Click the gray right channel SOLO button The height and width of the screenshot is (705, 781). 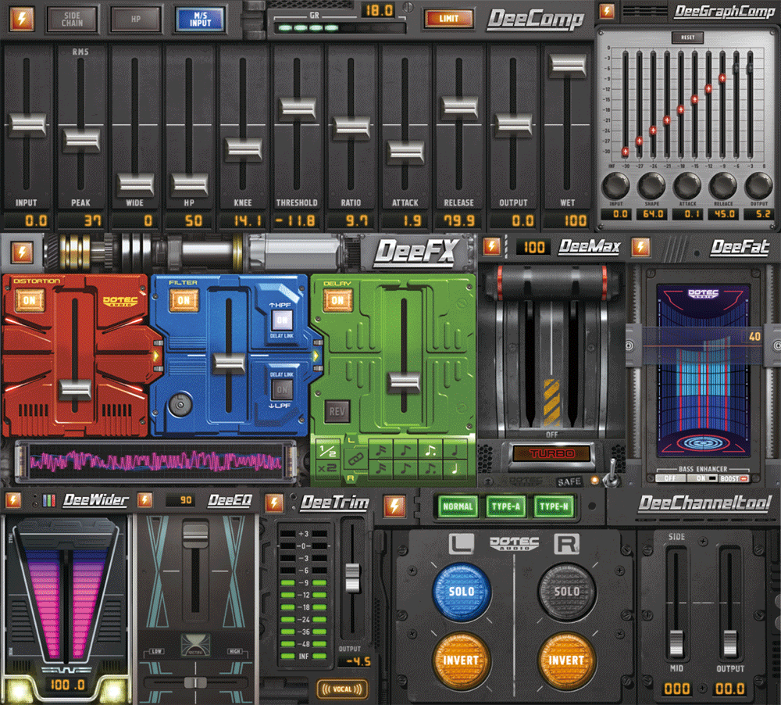coord(566,592)
